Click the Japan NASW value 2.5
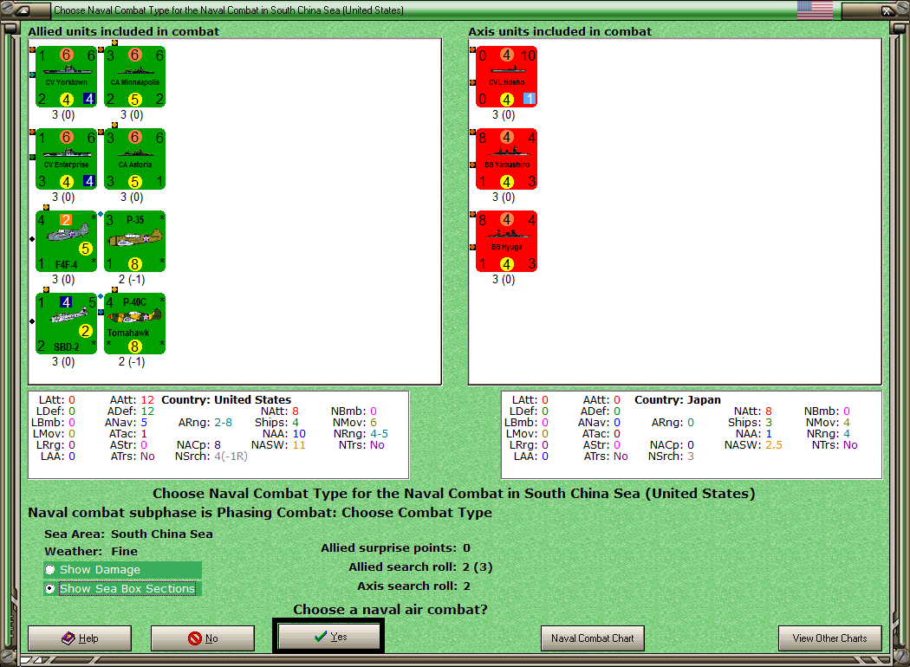Screen dimensions: 910x667 774,445
